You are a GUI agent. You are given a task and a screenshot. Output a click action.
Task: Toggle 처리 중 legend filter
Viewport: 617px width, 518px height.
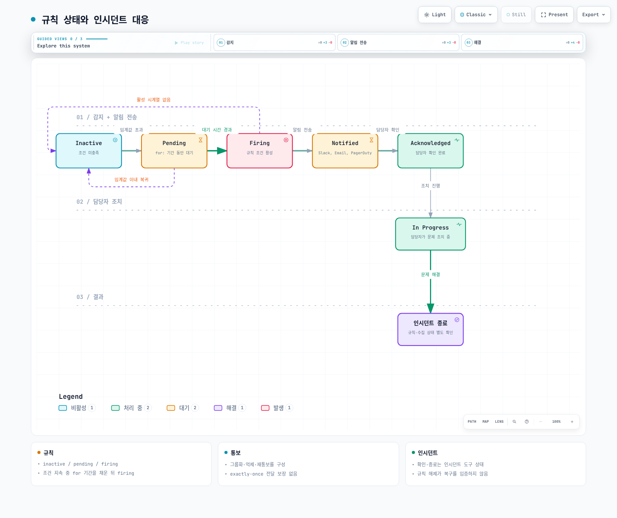coord(131,408)
